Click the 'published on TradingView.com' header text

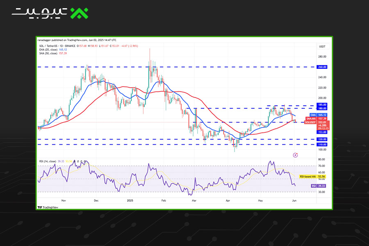(x=69, y=40)
